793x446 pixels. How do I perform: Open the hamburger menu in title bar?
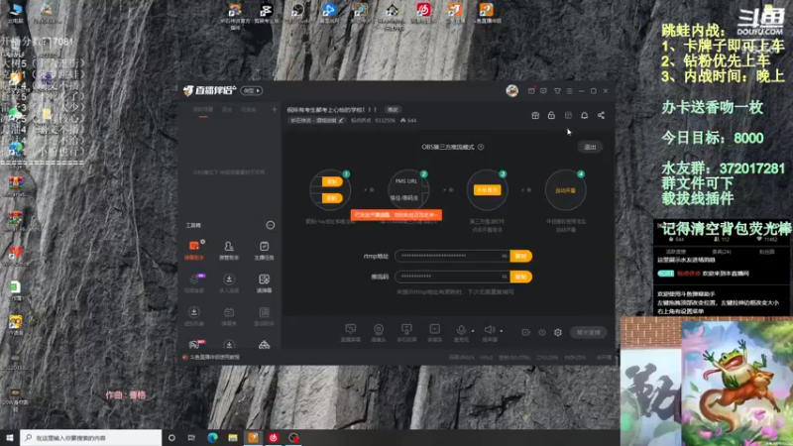coord(569,91)
